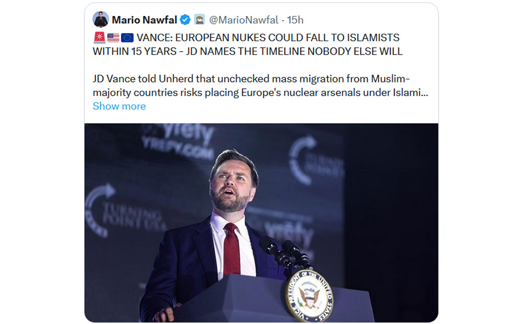Open the Mario Nawfal display name

(x=144, y=20)
